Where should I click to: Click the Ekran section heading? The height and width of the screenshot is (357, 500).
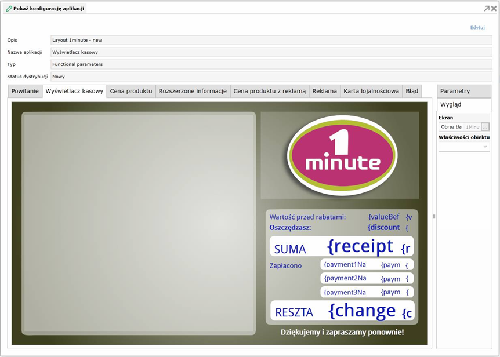(445, 118)
